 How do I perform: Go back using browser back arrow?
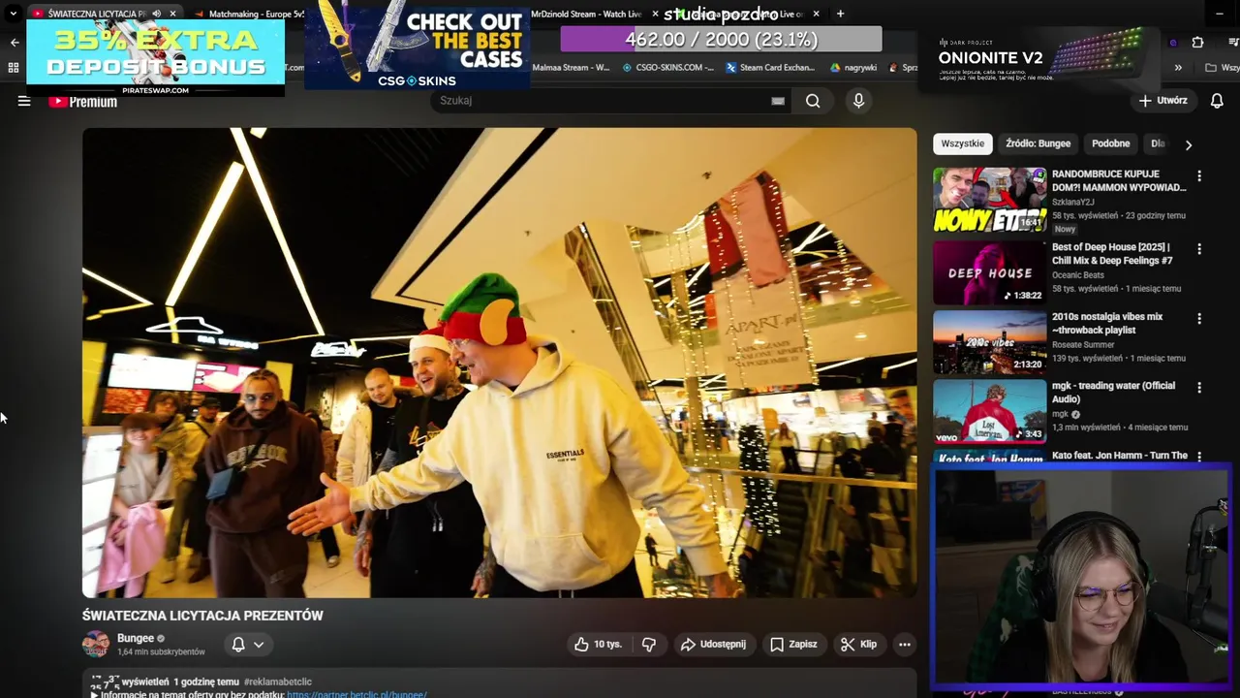click(x=14, y=43)
